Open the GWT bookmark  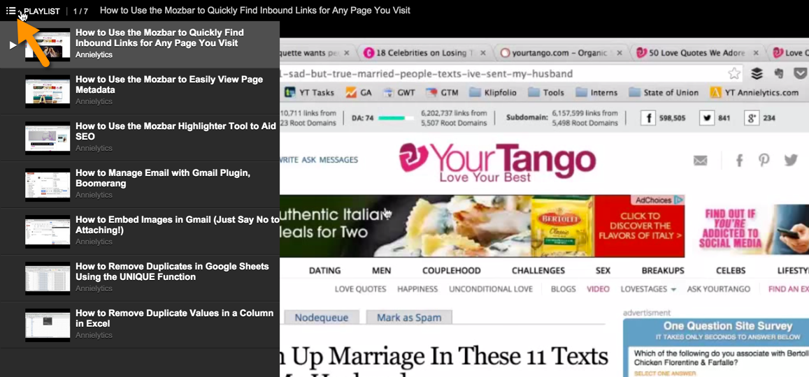point(399,93)
